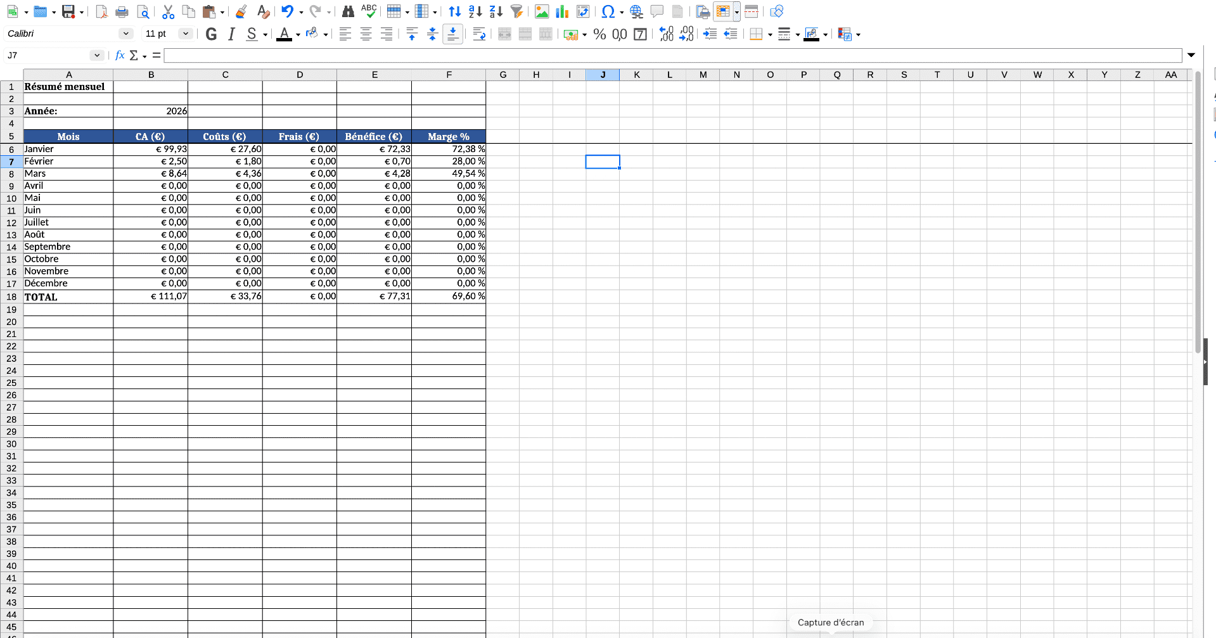1216x638 pixels.
Task: Open the font name dropdown showing Calibri
Action: click(125, 34)
